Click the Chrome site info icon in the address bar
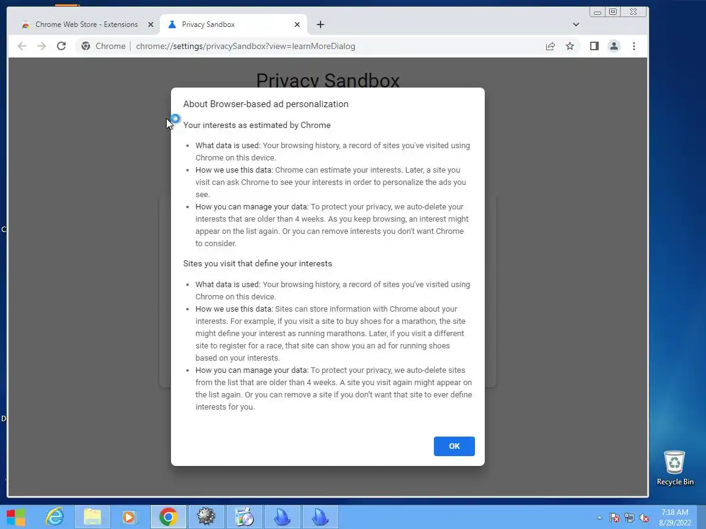706x529 pixels. click(86, 46)
